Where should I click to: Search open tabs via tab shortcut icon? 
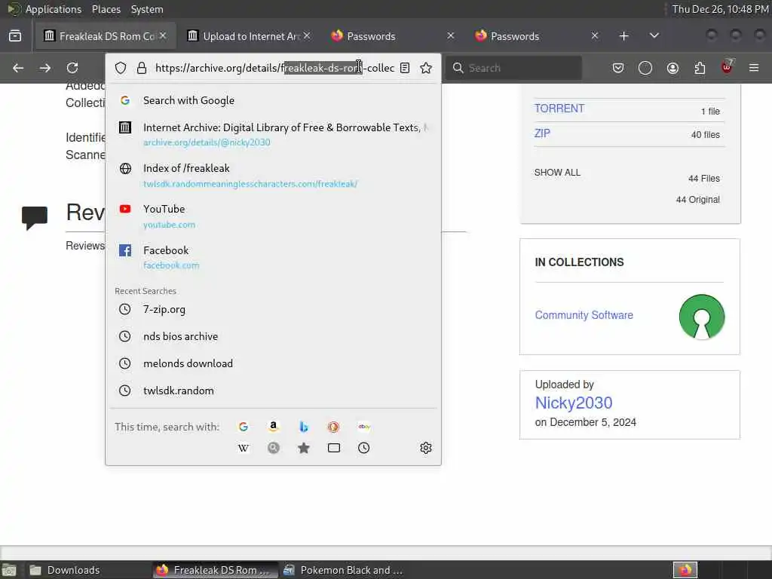coord(334,448)
